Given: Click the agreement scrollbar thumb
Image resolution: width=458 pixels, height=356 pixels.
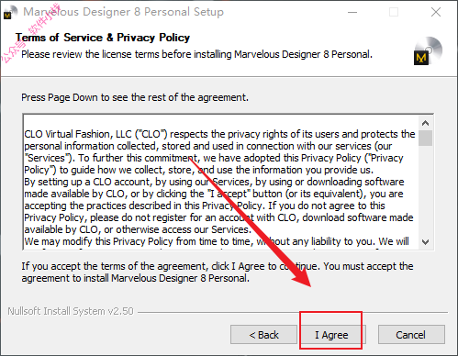Looking at the screenshot, I should pos(425,139).
